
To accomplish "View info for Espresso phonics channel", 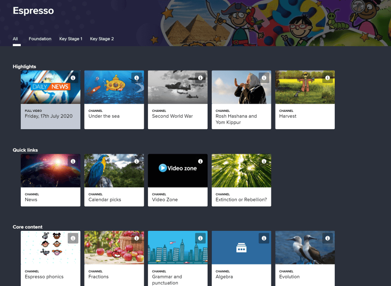I will [x=73, y=238].
